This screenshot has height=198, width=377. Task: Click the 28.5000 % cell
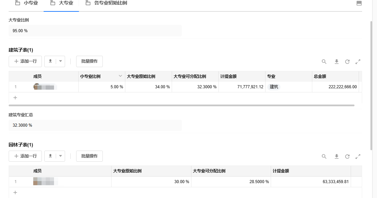(x=231, y=182)
